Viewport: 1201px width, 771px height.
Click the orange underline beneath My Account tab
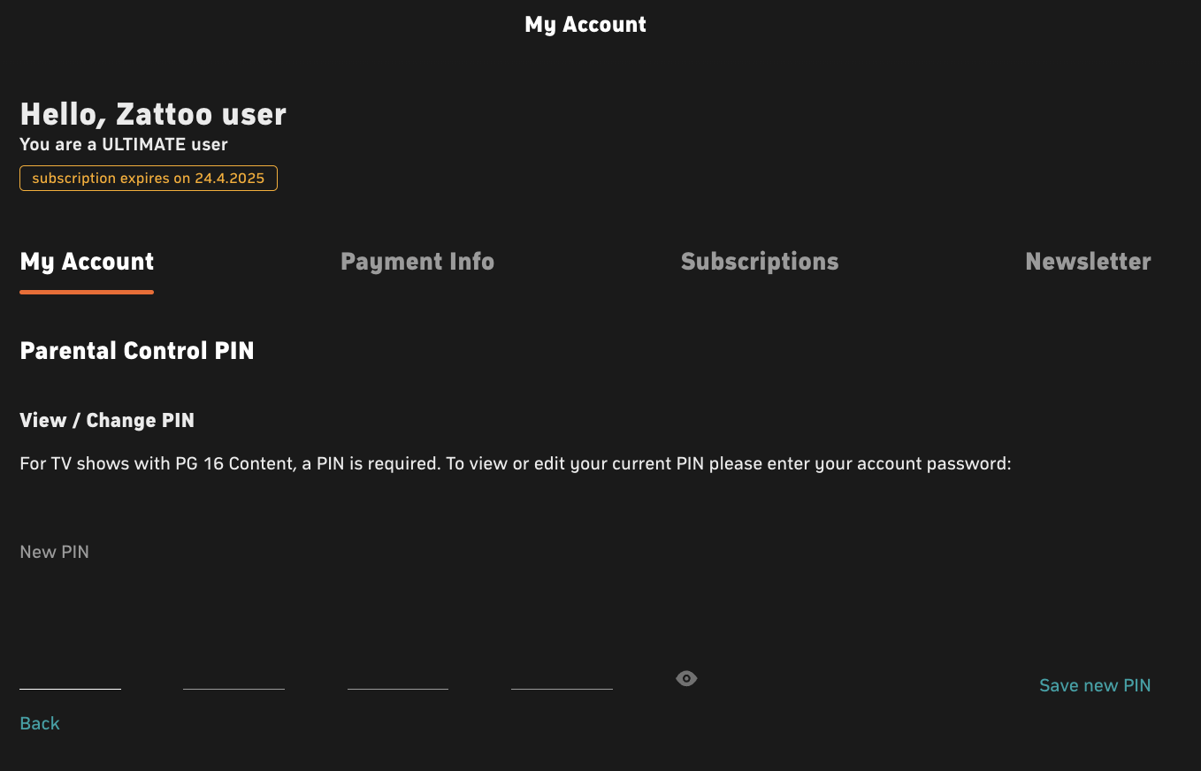[87, 292]
